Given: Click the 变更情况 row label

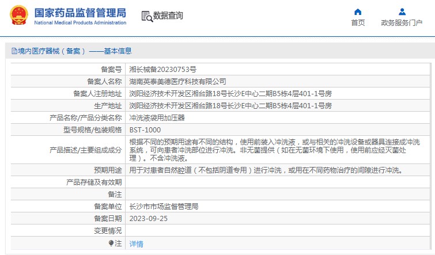Looking at the screenshot, I should (108, 231).
